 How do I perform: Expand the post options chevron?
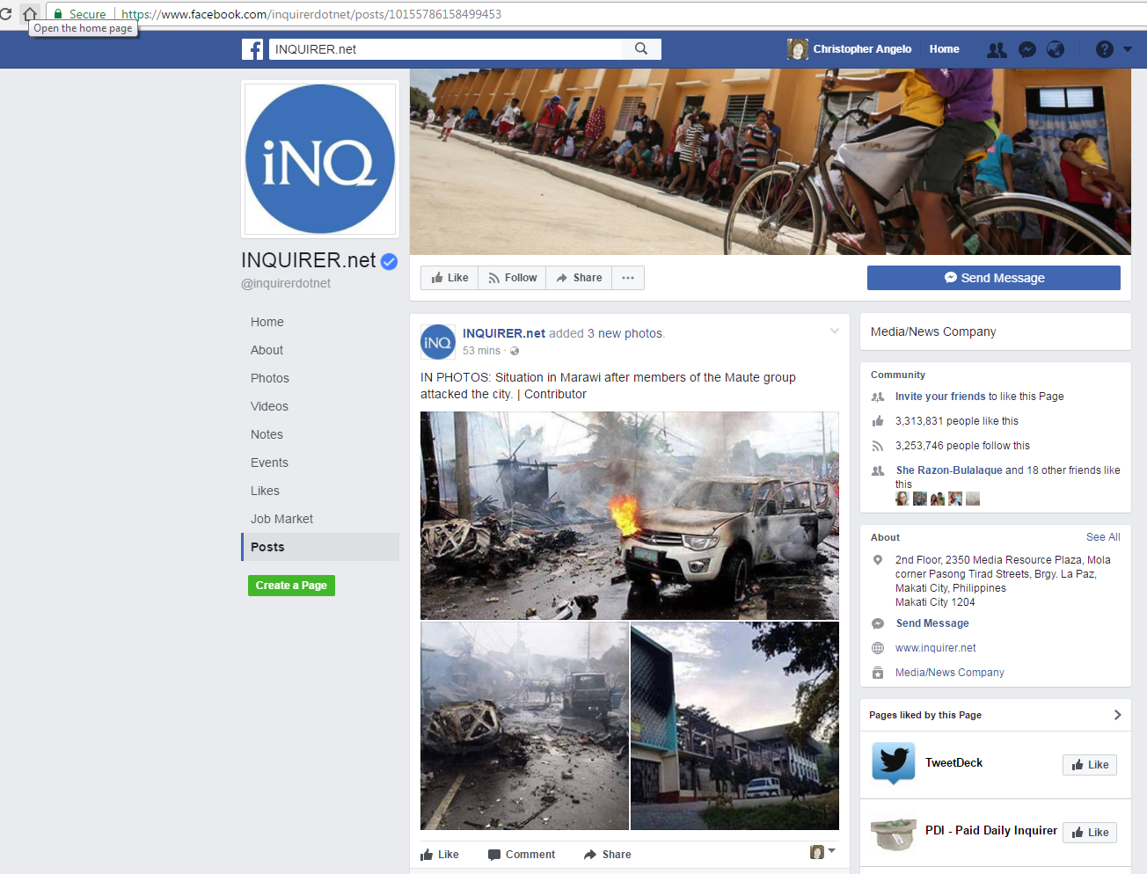click(835, 331)
